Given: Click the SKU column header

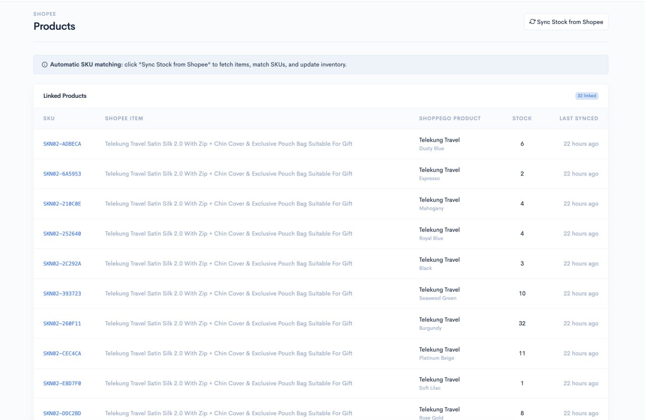Looking at the screenshot, I should 49,118.
